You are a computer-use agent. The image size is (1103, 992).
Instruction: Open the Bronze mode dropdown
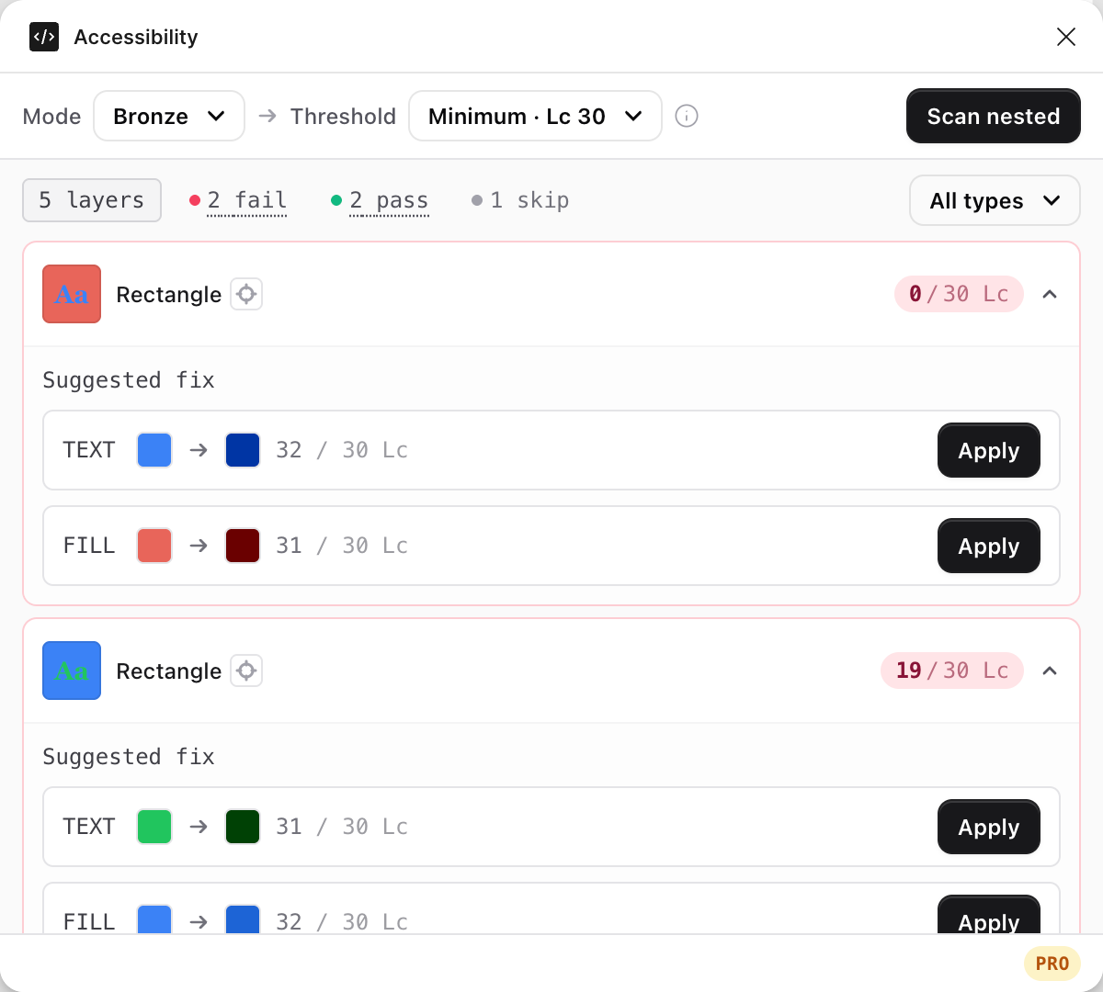169,116
